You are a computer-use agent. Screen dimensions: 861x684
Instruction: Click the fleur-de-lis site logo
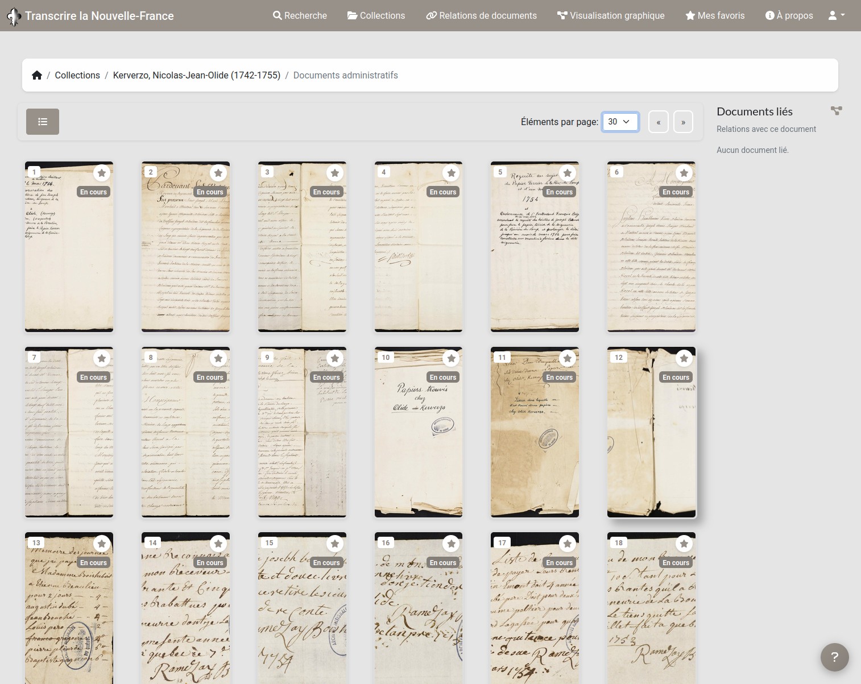tap(14, 16)
